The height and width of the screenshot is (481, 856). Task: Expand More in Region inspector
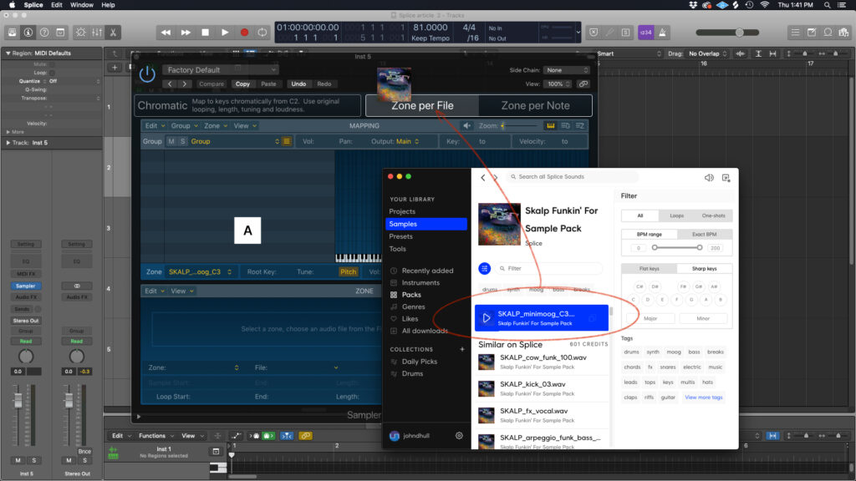coord(8,132)
